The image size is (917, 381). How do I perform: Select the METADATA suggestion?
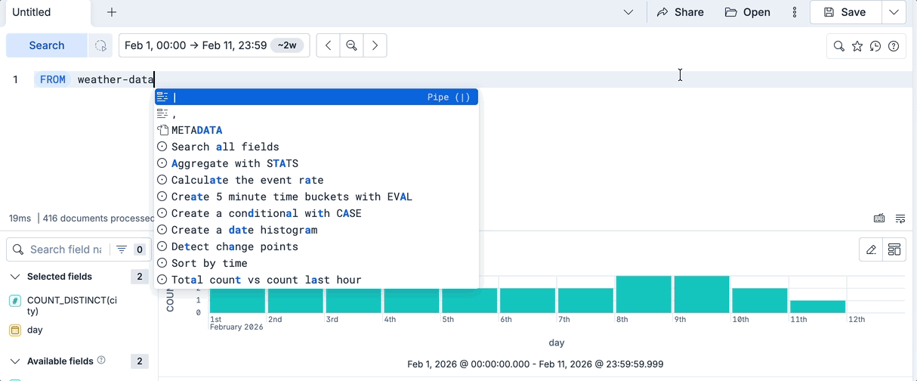coord(316,130)
